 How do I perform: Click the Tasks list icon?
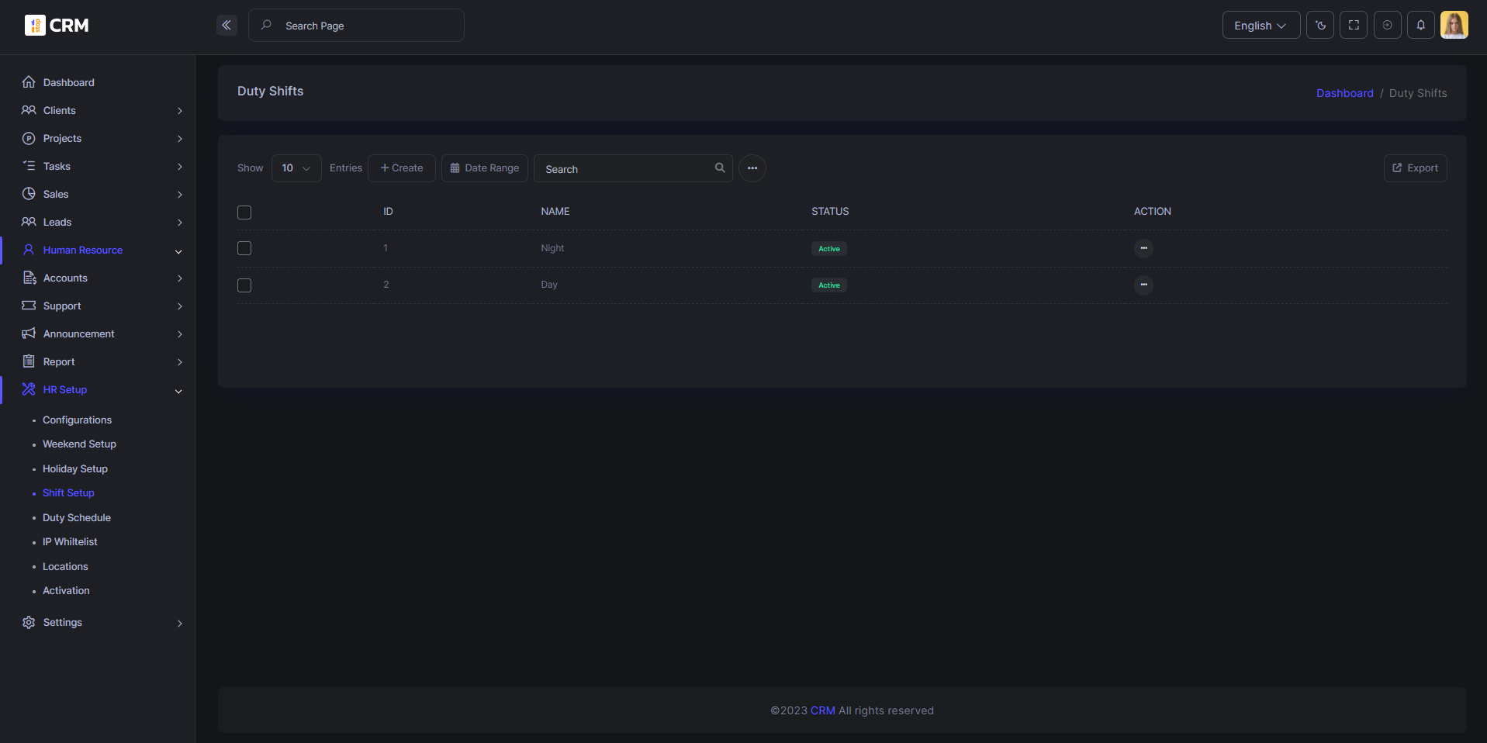[29, 166]
